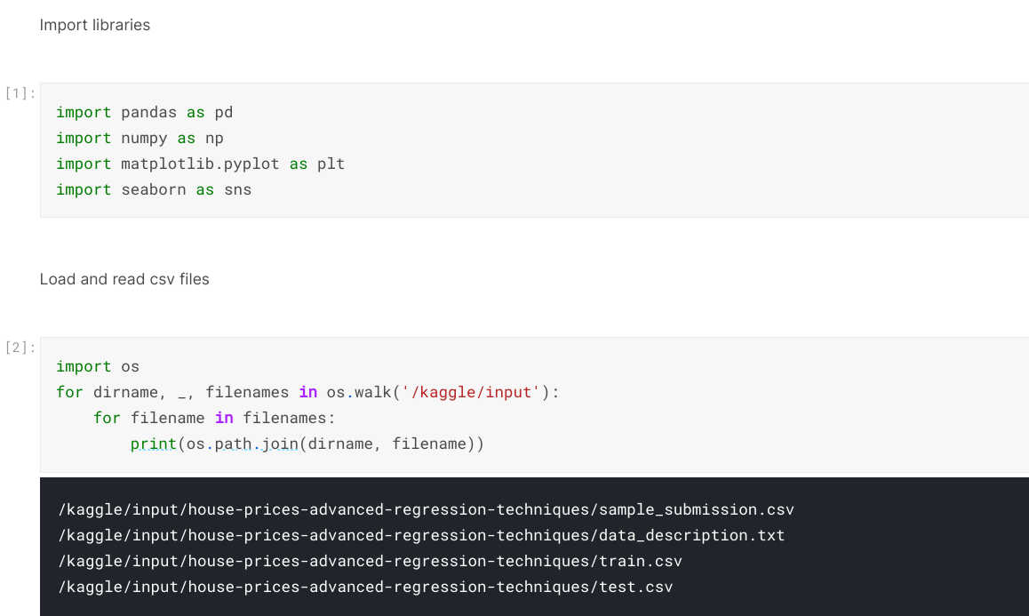This screenshot has width=1029, height=616.
Task: Click the "Load and read csv files" text
Action: point(124,279)
